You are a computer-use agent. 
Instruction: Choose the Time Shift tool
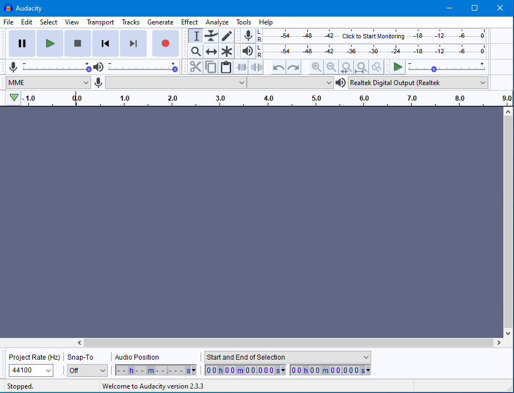(x=211, y=52)
